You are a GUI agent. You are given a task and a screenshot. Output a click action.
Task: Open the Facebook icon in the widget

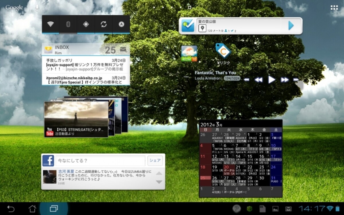pyautogui.click(x=48, y=161)
